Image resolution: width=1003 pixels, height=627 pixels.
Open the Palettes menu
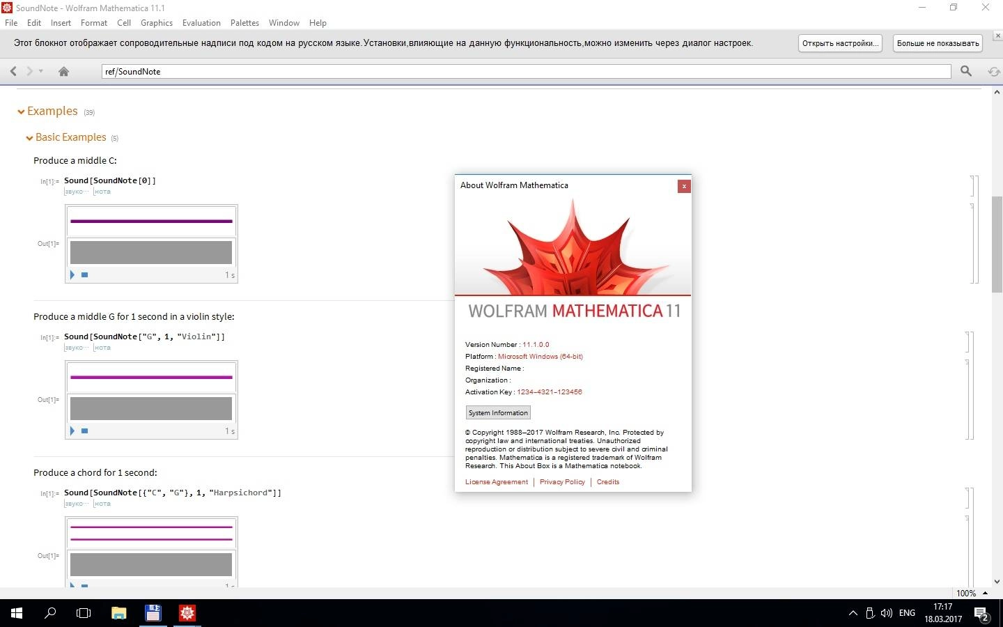(244, 23)
